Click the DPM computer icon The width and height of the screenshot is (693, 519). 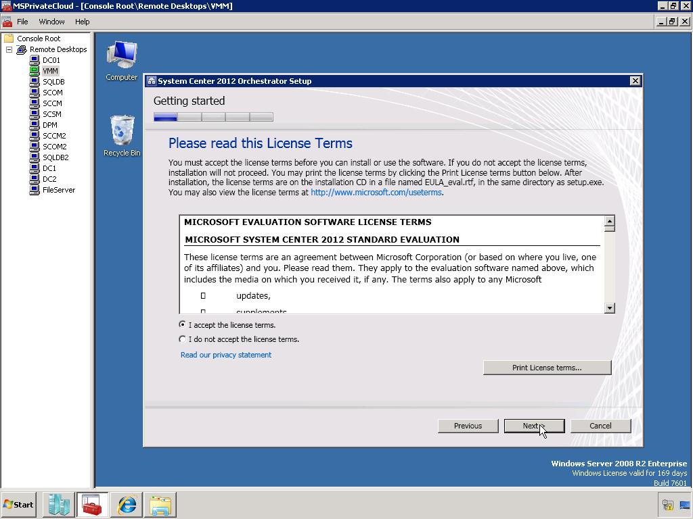point(35,125)
